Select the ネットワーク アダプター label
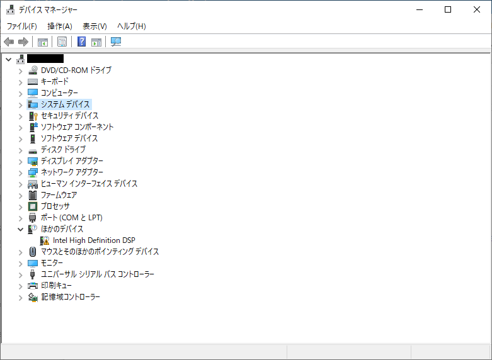Image resolution: width=492 pixels, height=360 pixels. (72, 172)
